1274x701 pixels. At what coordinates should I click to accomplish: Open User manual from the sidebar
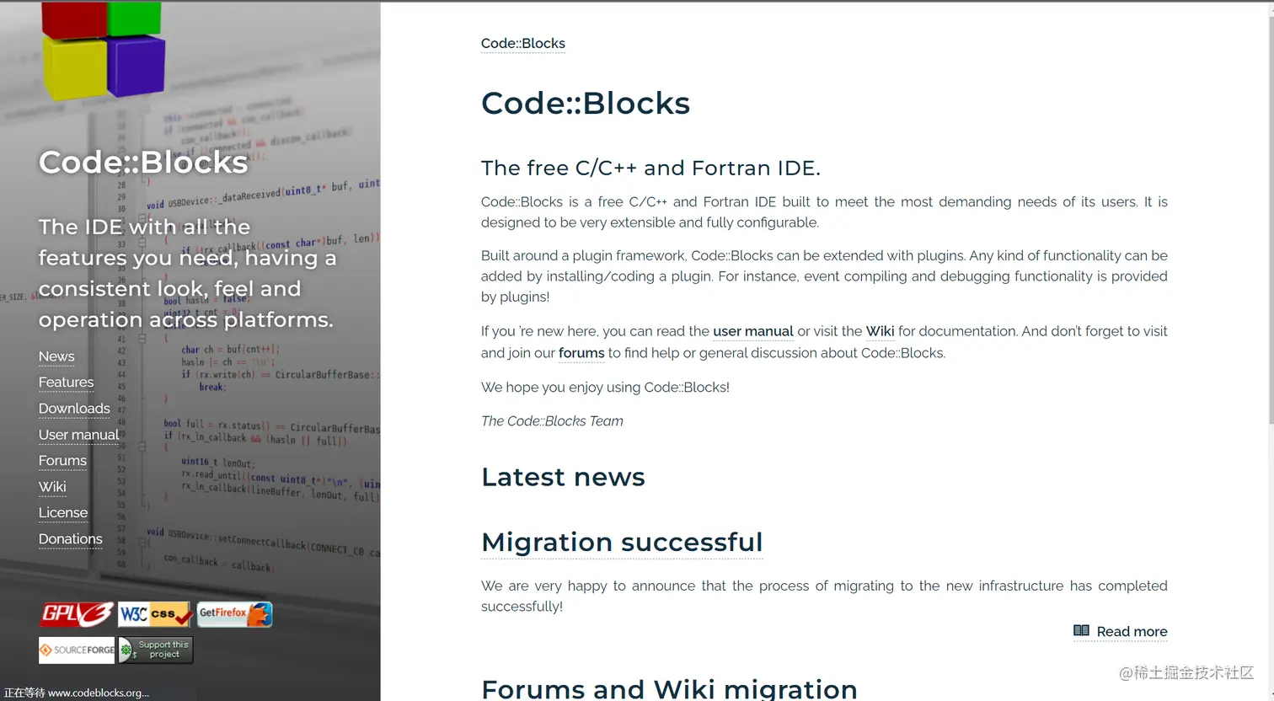78,435
